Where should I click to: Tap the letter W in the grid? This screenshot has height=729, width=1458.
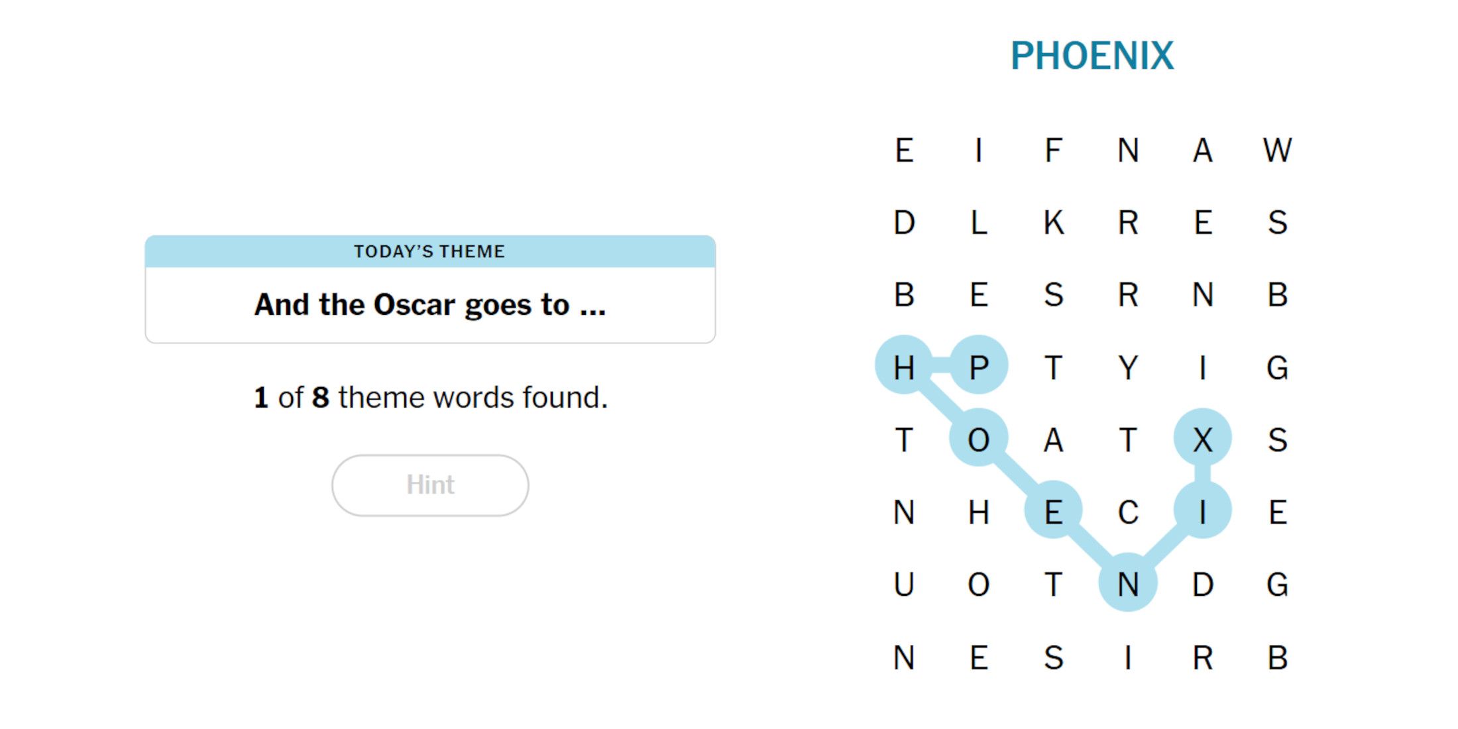click(x=1277, y=150)
